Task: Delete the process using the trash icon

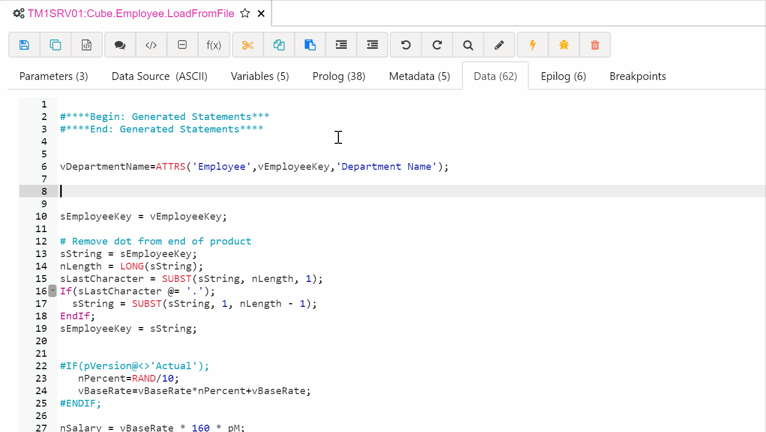Action: pos(595,45)
